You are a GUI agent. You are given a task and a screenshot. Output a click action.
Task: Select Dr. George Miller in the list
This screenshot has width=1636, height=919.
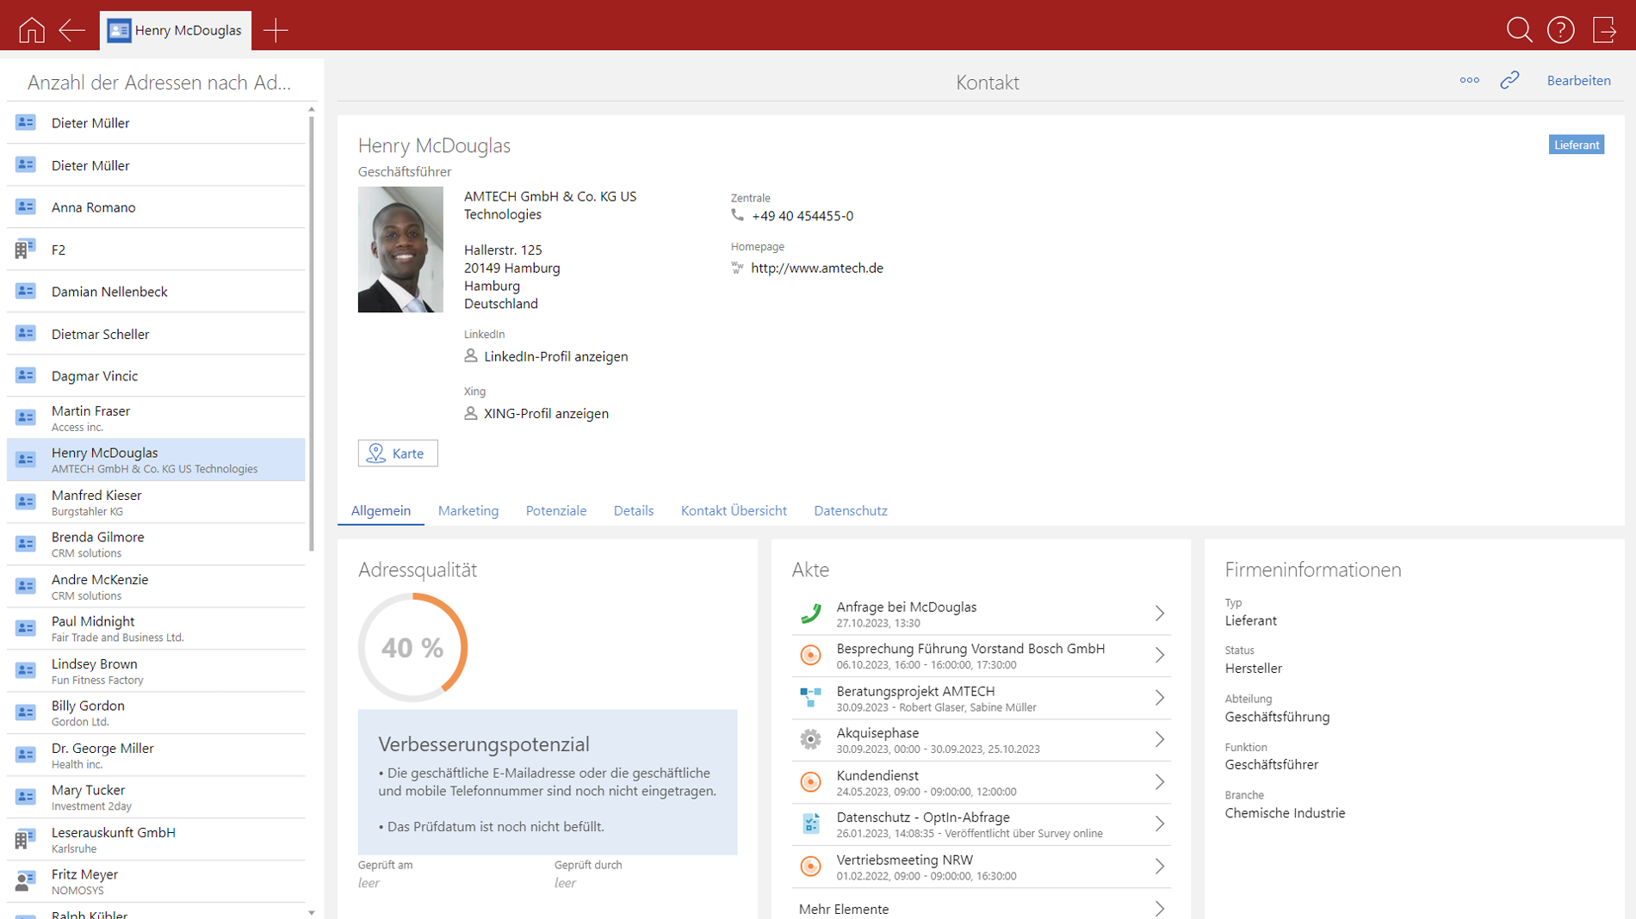[x=156, y=756]
